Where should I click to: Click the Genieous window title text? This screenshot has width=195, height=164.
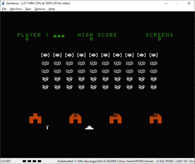click(x=38, y=3)
